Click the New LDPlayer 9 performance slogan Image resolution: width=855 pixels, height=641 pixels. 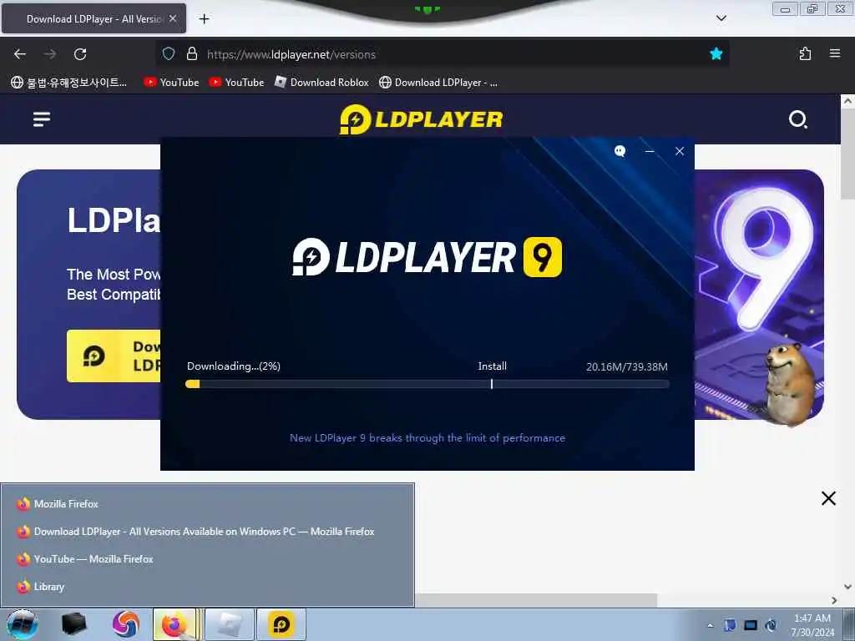coord(427,437)
